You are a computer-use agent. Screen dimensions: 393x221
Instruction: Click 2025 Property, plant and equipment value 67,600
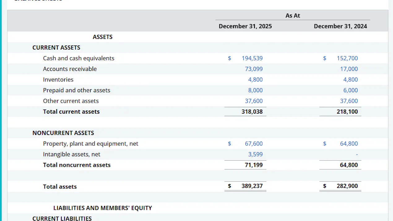(254, 144)
